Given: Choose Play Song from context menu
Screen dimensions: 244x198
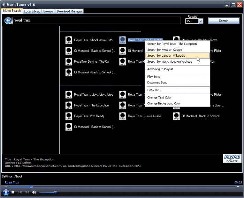Looking at the screenshot, I should [177, 77].
